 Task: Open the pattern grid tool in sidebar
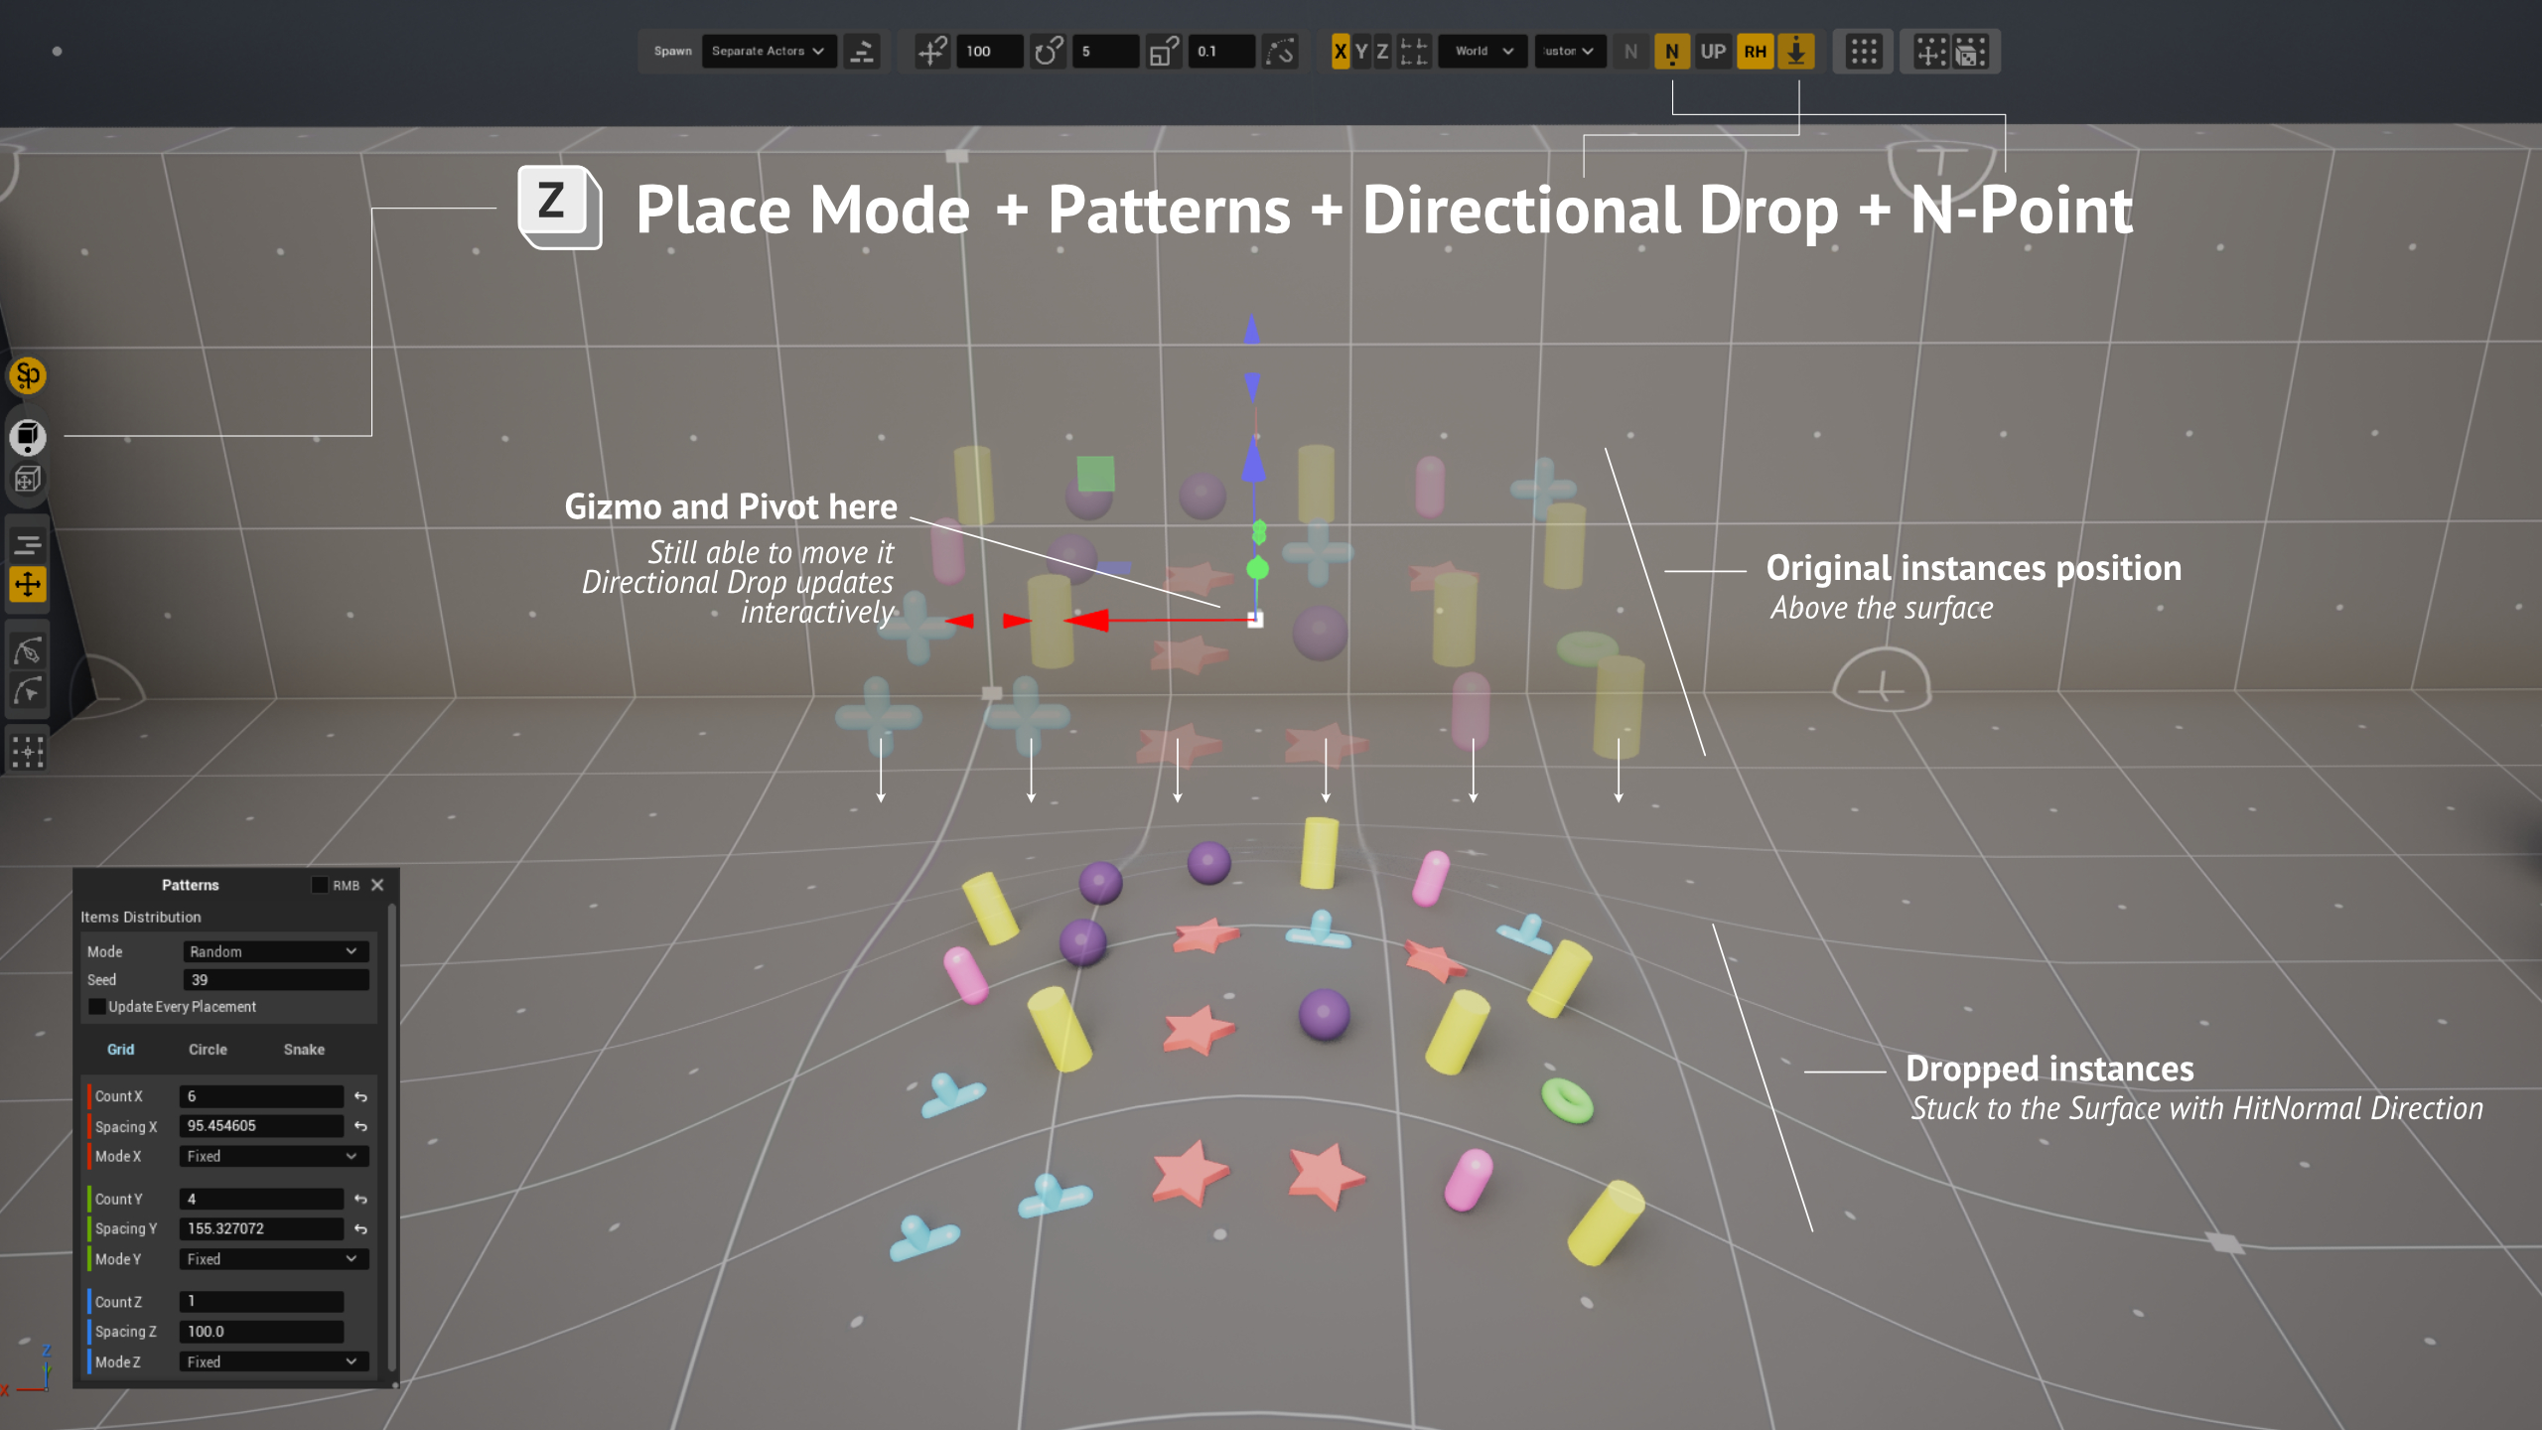pyautogui.click(x=28, y=752)
